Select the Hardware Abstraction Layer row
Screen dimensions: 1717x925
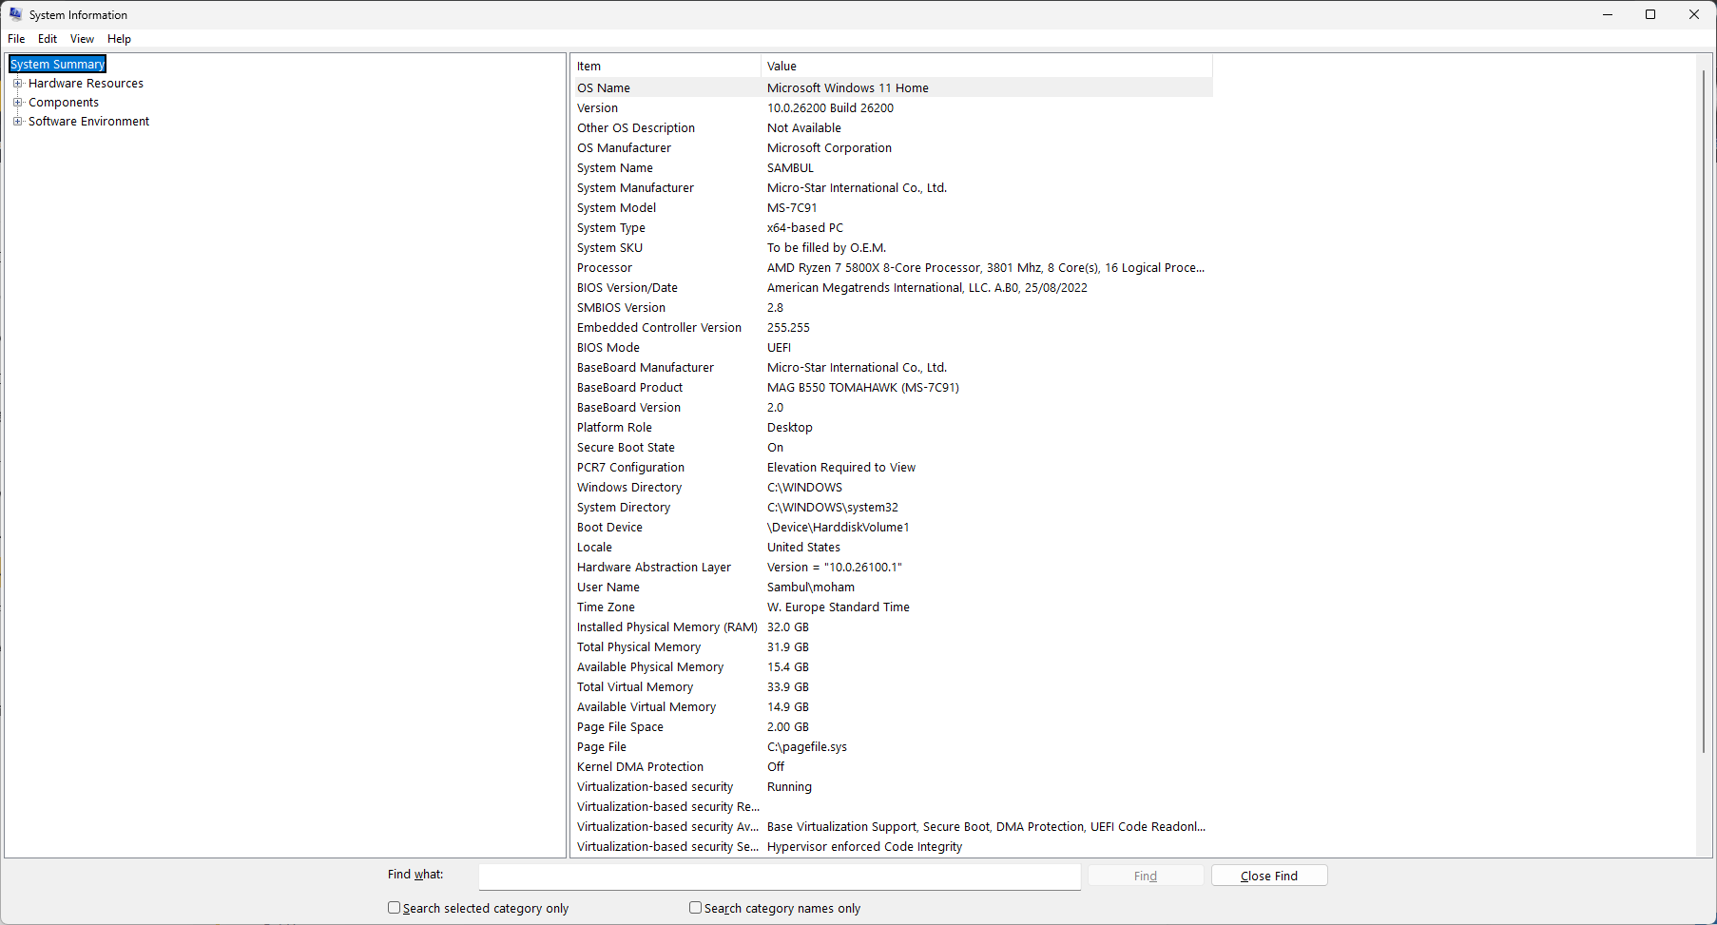(892, 568)
